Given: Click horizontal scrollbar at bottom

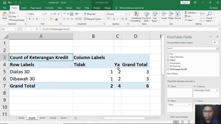Looking at the screenshot, I should (124, 118).
